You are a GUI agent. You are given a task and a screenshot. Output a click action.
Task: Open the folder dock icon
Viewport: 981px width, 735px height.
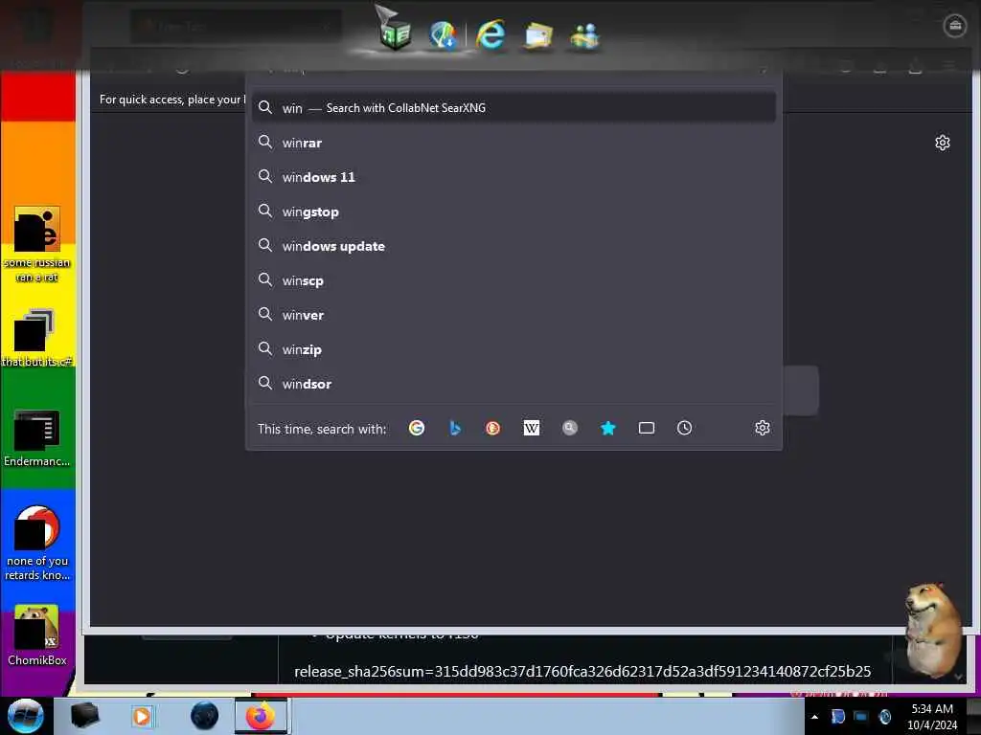coord(538,35)
